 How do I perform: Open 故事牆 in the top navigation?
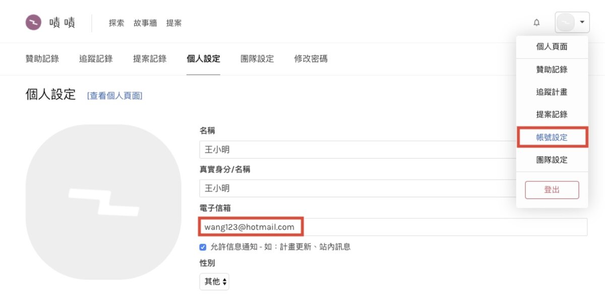tap(145, 23)
